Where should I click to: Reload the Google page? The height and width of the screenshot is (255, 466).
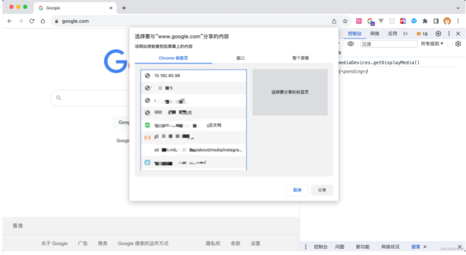click(x=31, y=21)
